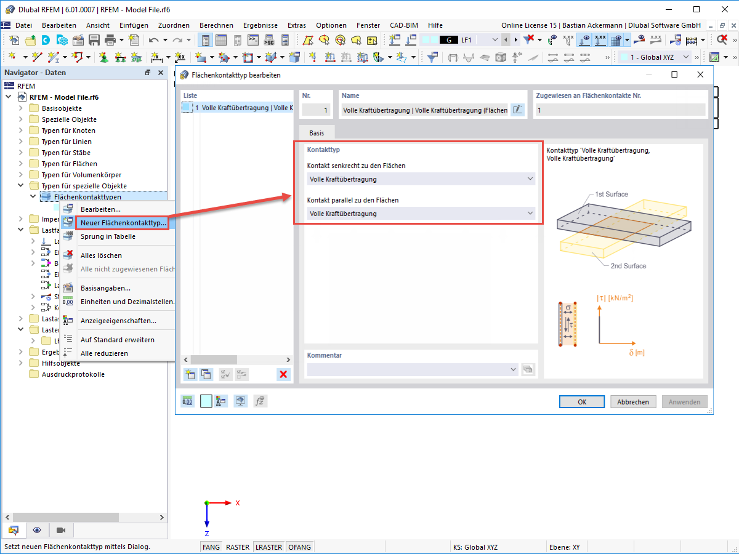Click the undo arrow icon
Screen dimensions: 739x554
pyautogui.click(x=154, y=40)
